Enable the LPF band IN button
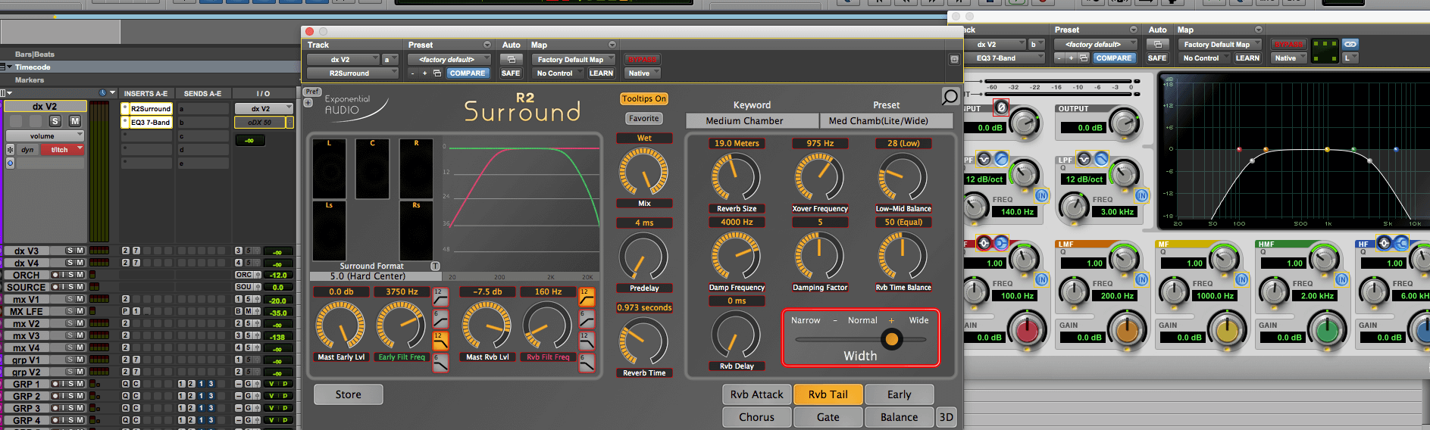 point(1141,195)
